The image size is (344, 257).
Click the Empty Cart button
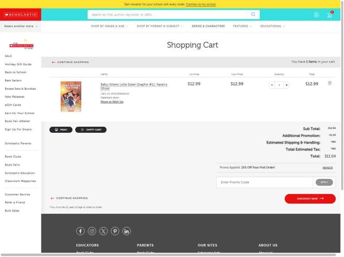tap(91, 130)
